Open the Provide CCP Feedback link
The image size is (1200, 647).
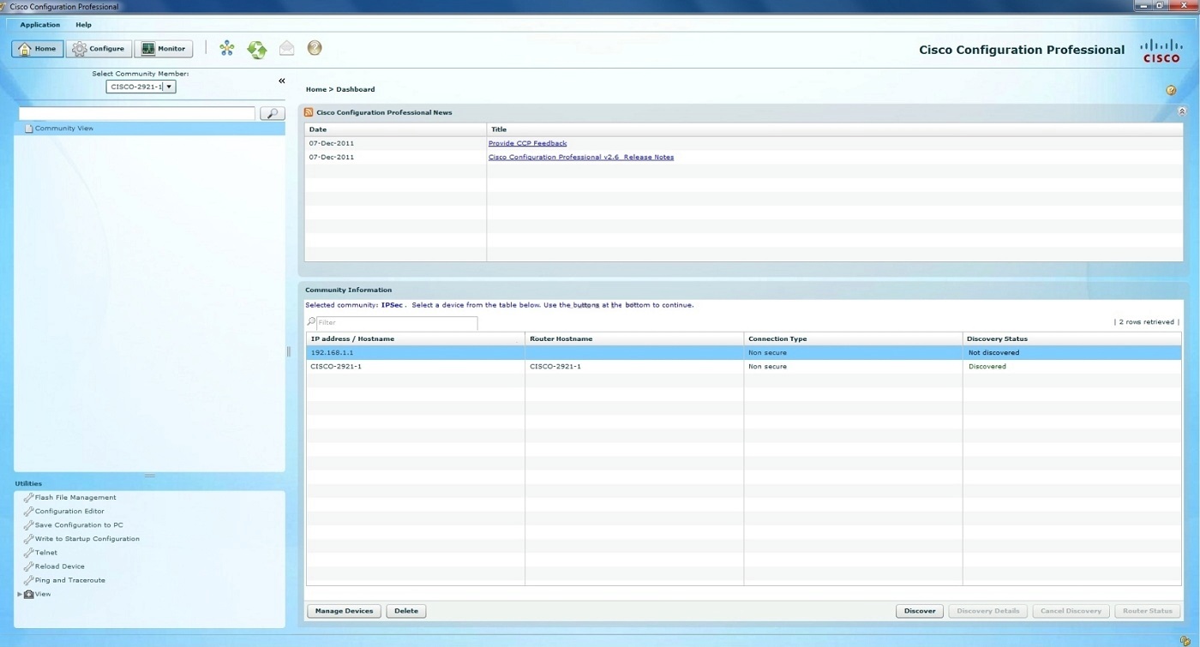pyautogui.click(x=527, y=143)
